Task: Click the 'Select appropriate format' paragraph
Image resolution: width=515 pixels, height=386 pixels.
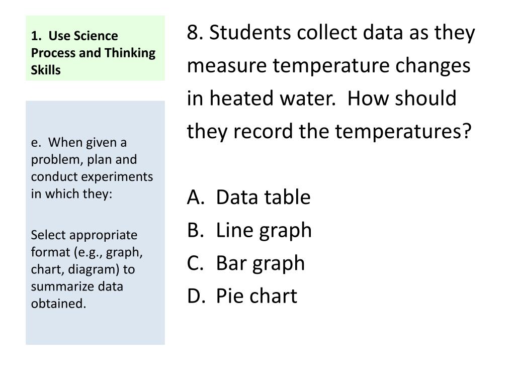Action: pos(87,269)
